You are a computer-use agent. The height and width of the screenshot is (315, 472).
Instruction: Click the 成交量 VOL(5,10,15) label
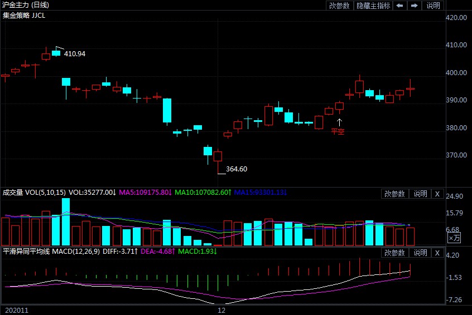[x=34, y=193]
